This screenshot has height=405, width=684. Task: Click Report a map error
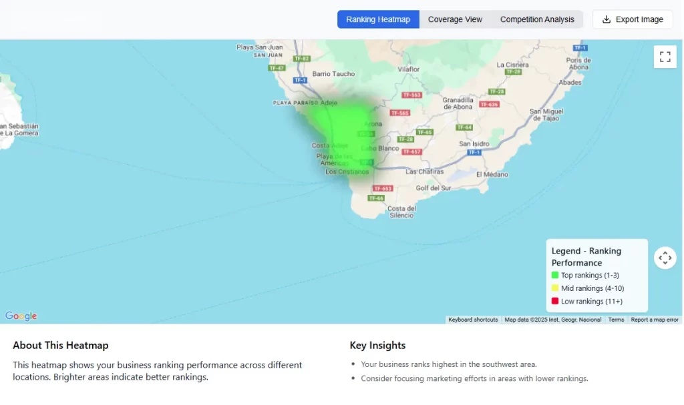[x=655, y=320]
